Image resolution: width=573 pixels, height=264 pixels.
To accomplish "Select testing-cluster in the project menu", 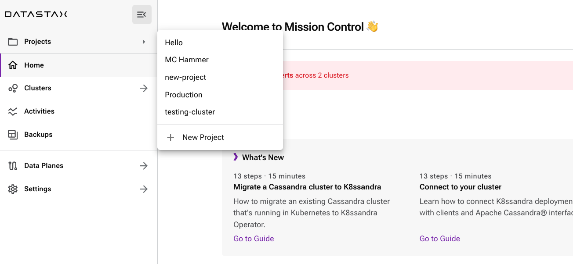I will click(x=190, y=112).
